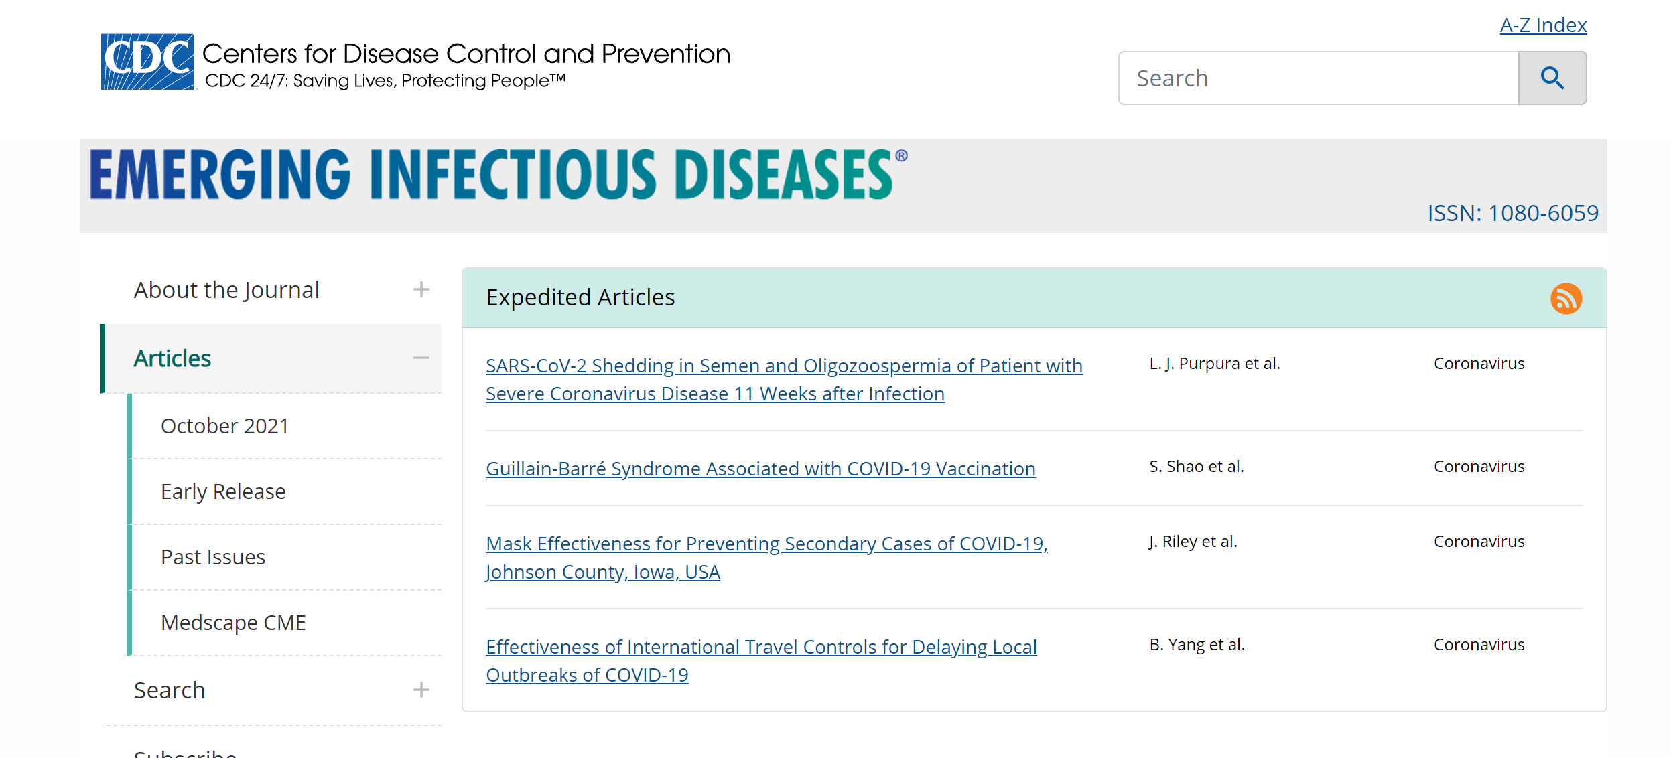Open Guillain-Barré Syndrome vaccination article
This screenshot has width=1671, height=758.
point(760,469)
